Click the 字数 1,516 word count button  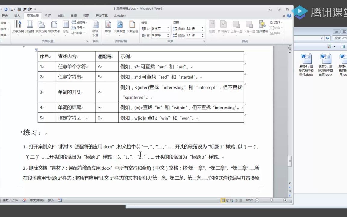[x=10, y=200]
